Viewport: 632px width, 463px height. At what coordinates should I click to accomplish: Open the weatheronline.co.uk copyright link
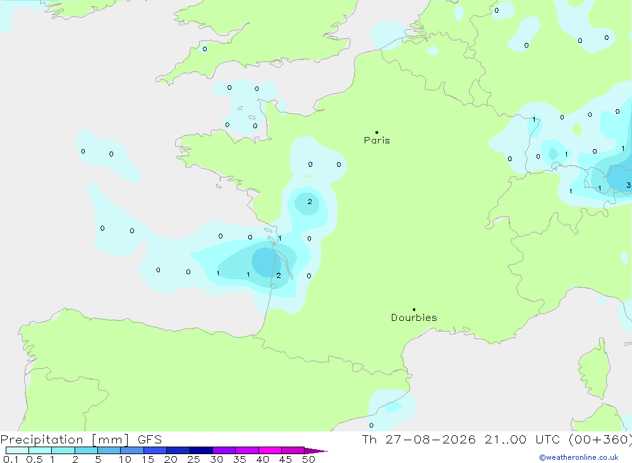click(579, 457)
